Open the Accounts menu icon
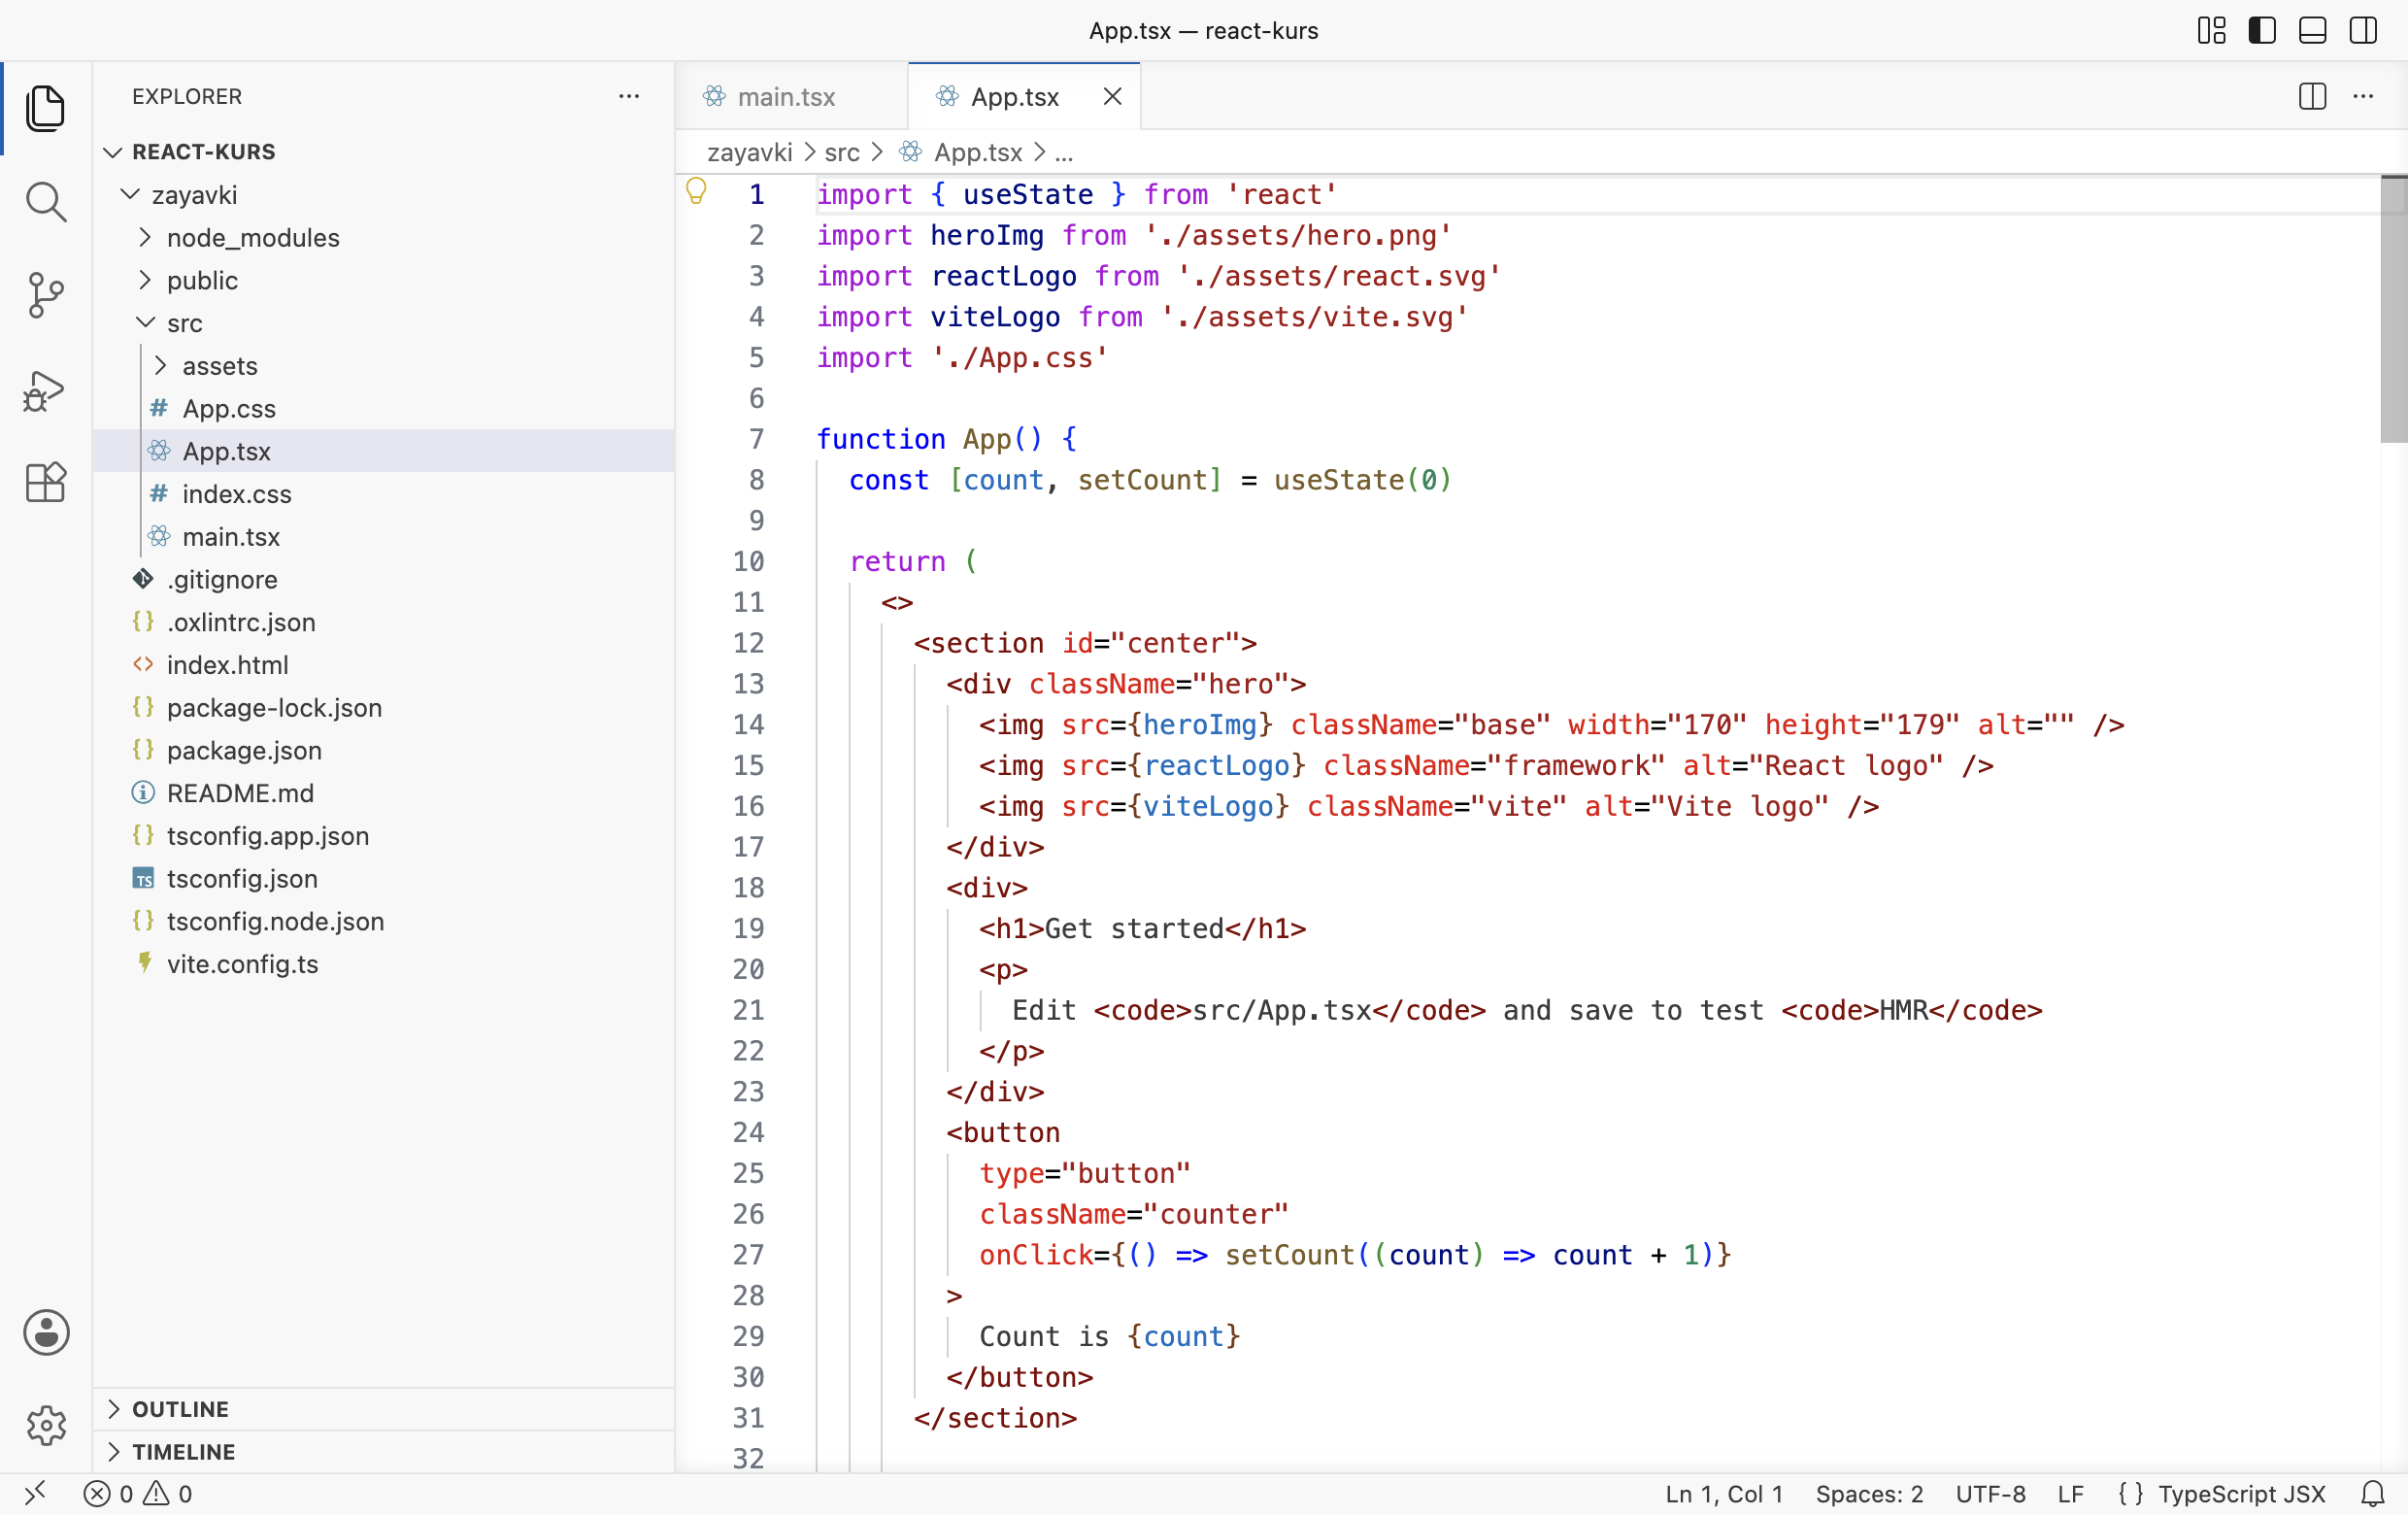 46,1332
